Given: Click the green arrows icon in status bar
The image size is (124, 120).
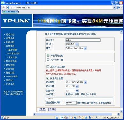Looking at the screenshot, I should 62,118.
